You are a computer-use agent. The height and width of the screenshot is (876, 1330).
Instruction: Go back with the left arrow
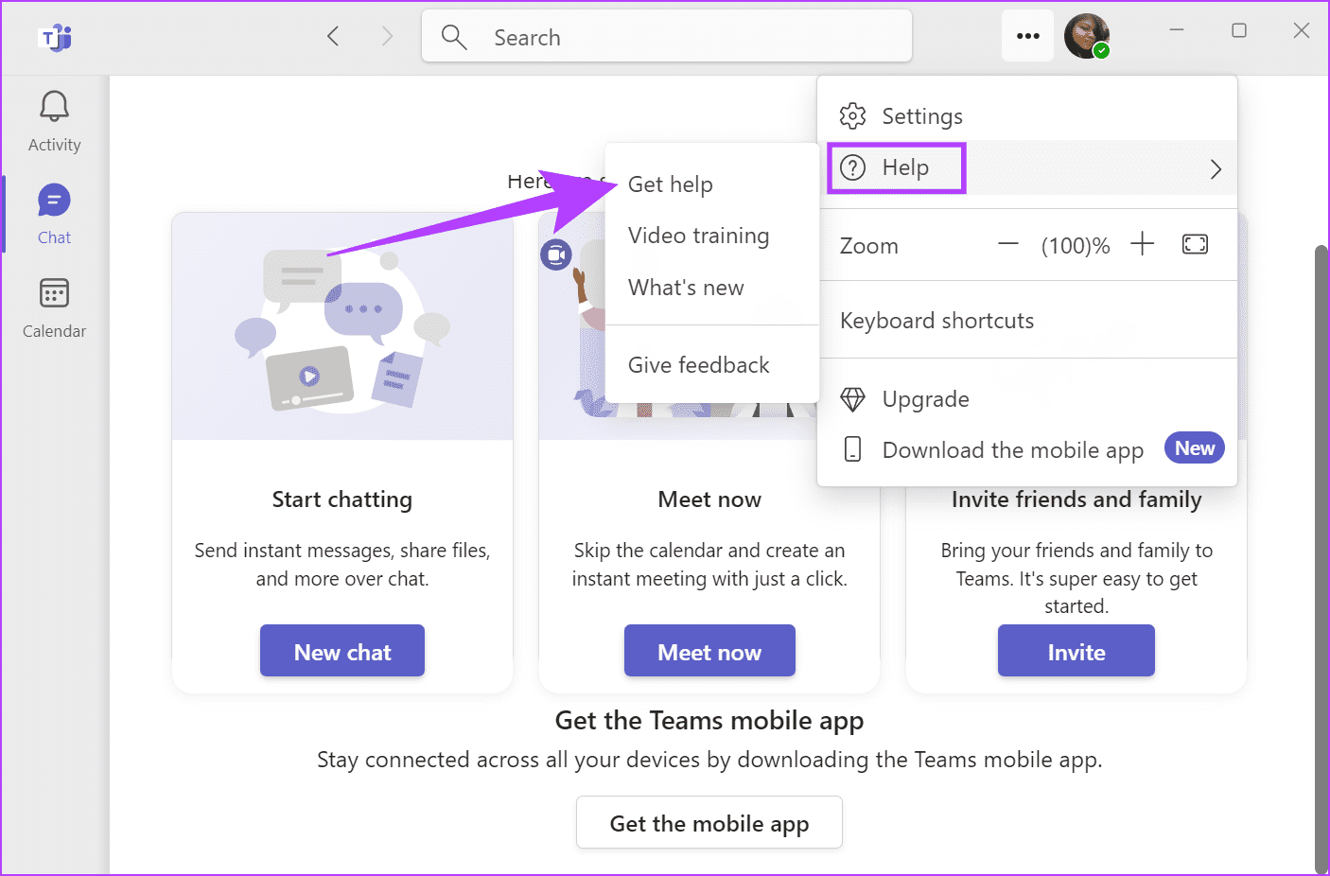[333, 37]
